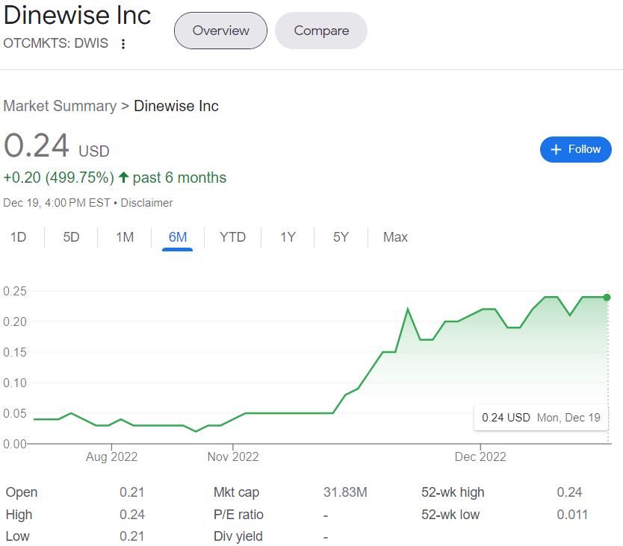Click the +0.20 (499.75%) change text
Viewport: 623px width, 546px height.
(x=59, y=178)
